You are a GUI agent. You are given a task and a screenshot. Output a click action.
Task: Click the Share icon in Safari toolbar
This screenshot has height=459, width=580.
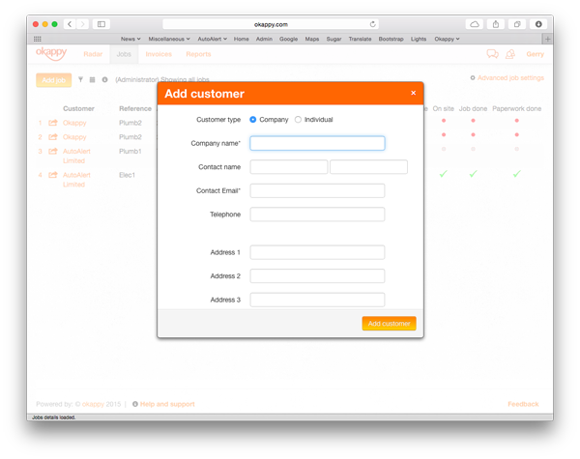(x=496, y=24)
